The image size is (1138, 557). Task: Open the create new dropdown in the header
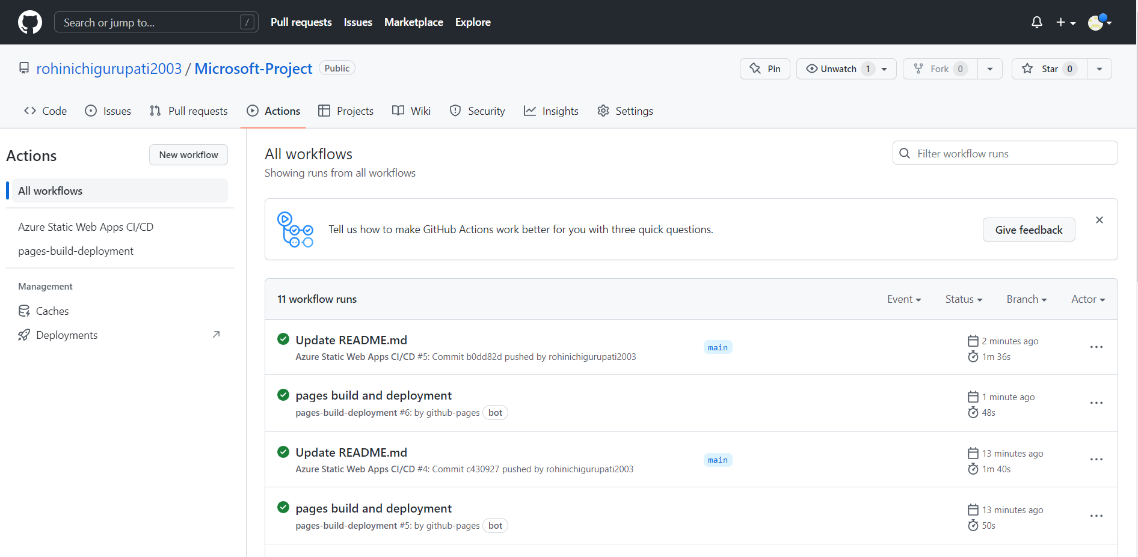(1065, 22)
